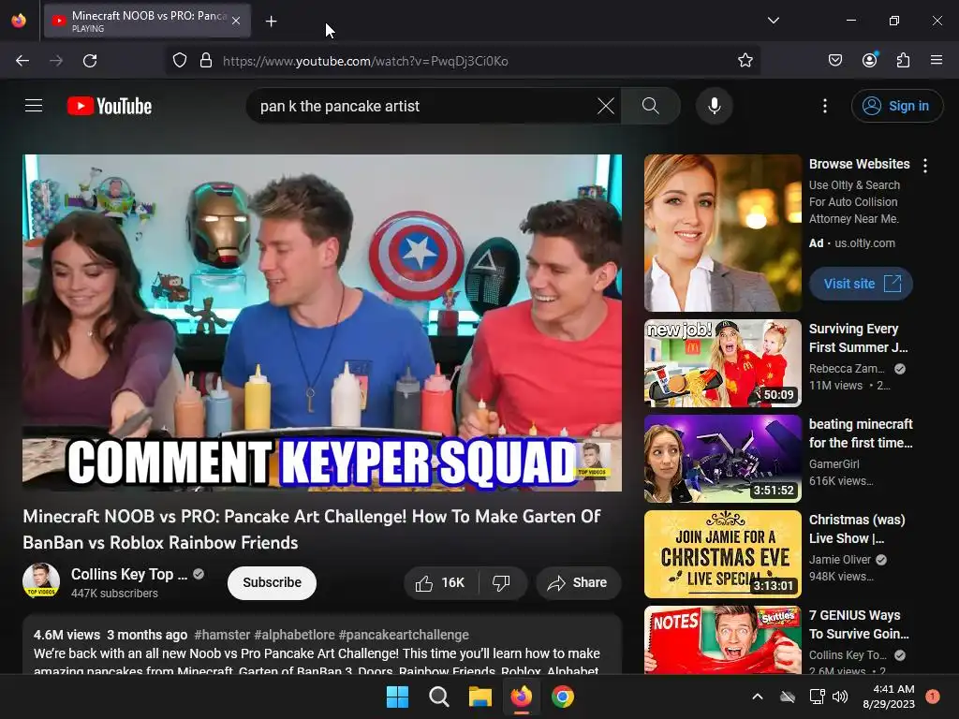Expand the list all tabs dropdown
The image size is (959, 719).
point(773,21)
